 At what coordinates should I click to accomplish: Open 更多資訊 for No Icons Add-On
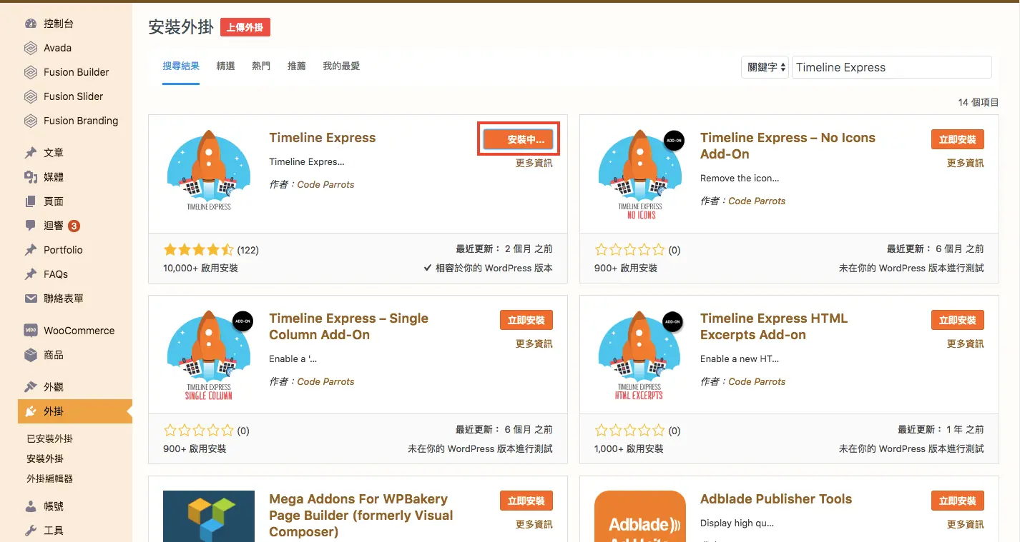(x=966, y=164)
